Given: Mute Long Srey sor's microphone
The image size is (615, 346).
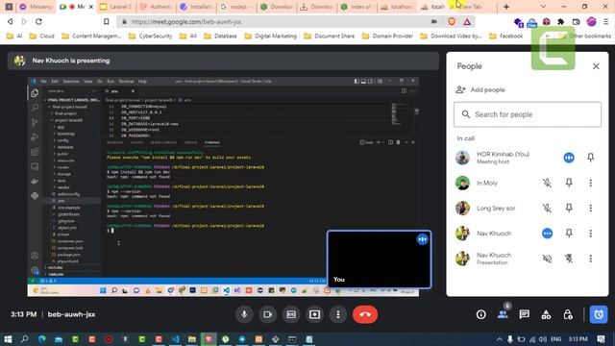Looking at the screenshot, I should pyautogui.click(x=547, y=208).
